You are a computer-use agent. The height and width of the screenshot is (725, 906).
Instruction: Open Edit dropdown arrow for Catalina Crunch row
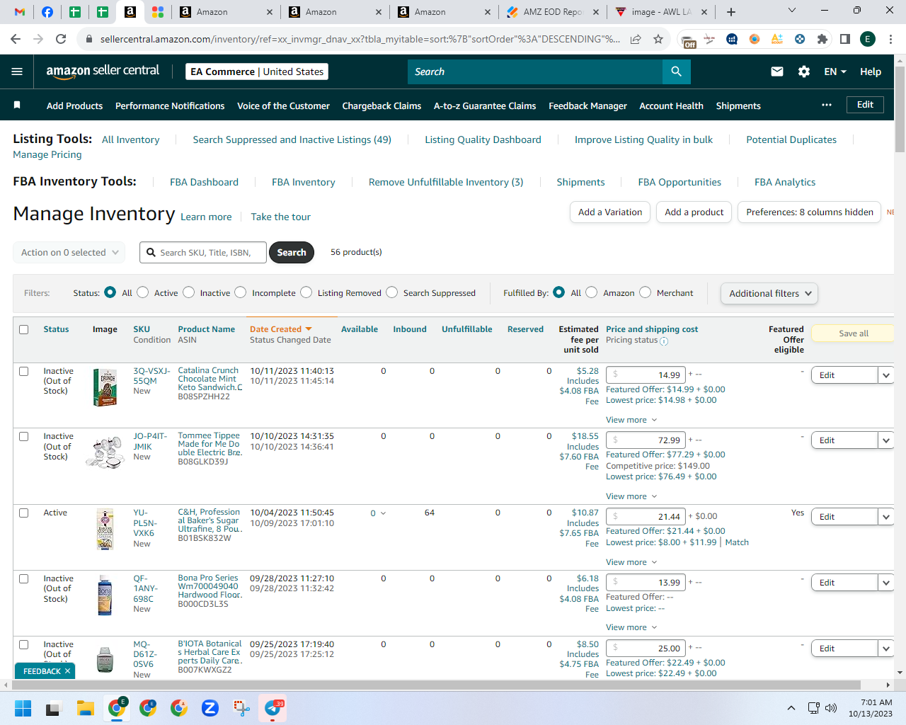[x=886, y=375]
